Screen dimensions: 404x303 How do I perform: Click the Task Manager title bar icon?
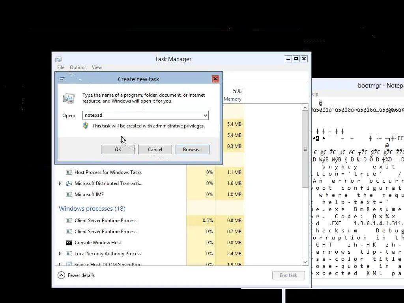click(x=58, y=59)
